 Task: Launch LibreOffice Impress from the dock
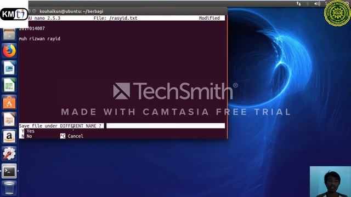[x=9, y=119]
